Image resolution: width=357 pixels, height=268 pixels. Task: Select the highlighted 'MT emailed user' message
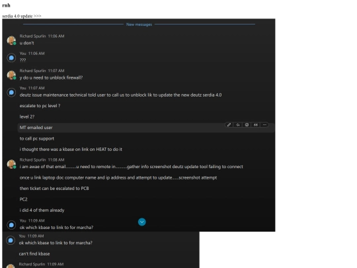[x=146, y=128]
